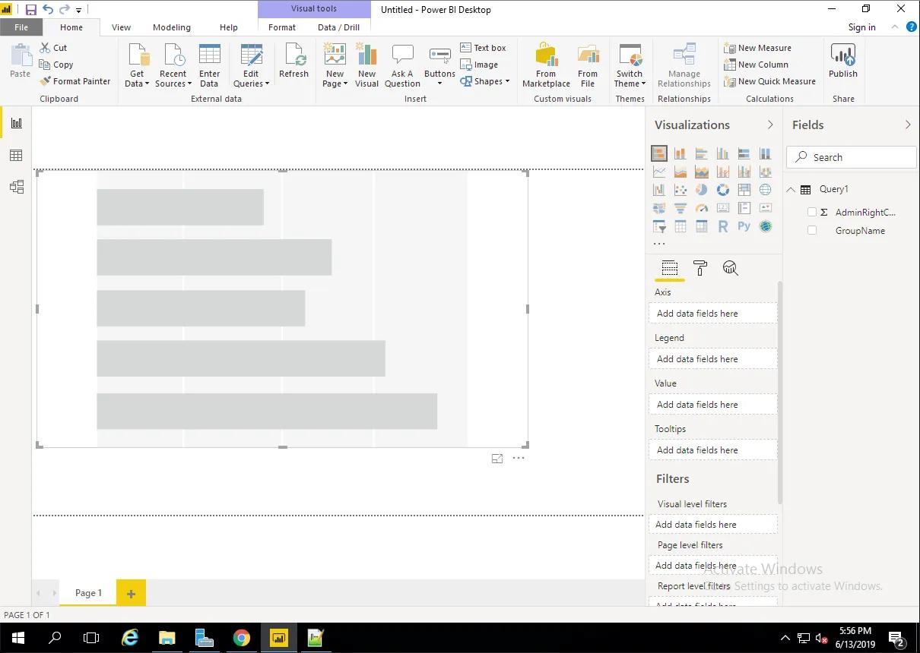Click Focus mode icon below the visual

(x=497, y=459)
